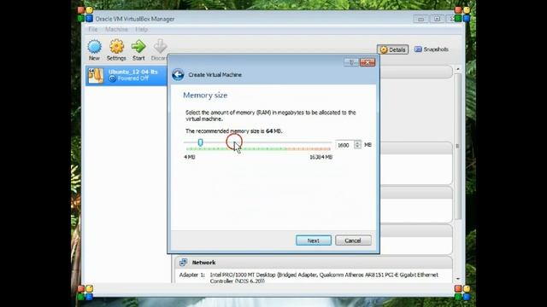Click the details pane scroll down arrow
Viewport: 547px width, 307px height.
coord(458,279)
